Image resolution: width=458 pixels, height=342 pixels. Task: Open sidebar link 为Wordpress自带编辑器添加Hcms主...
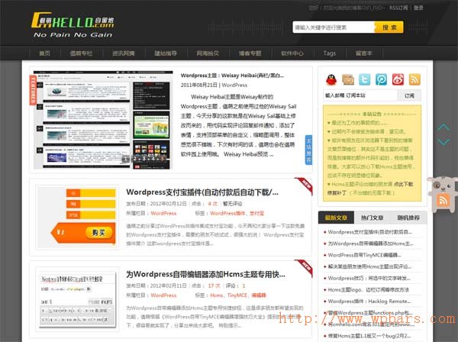[370, 244]
